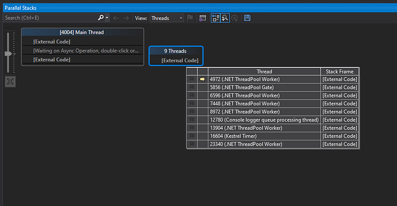Click the Parallel Stacks window title

(20, 8)
